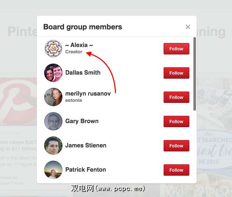Image resolution: width=232 pixels, height=197 pixels.
Task: Close the Board group members dialog
Action: pos(188,27)
